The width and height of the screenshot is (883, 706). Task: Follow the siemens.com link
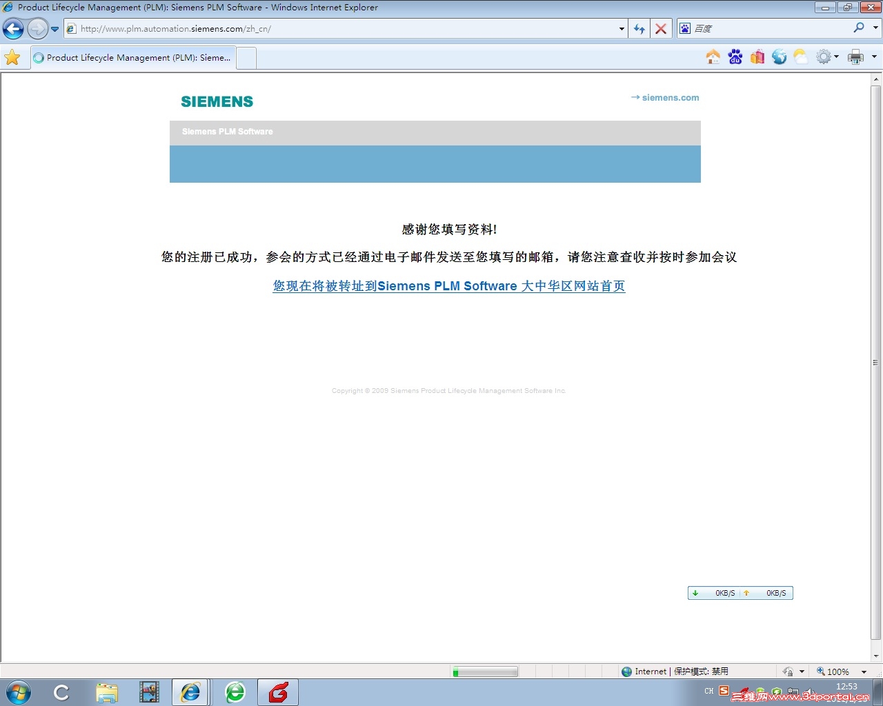pyautogui.click(x=665, y=98)
